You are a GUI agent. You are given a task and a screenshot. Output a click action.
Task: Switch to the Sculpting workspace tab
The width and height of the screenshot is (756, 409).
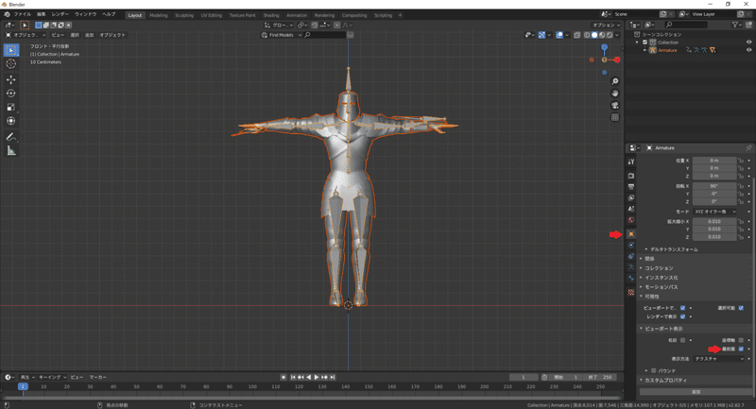[184, 15]
